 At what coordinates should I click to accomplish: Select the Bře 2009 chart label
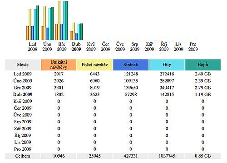[x=62, y=47]
